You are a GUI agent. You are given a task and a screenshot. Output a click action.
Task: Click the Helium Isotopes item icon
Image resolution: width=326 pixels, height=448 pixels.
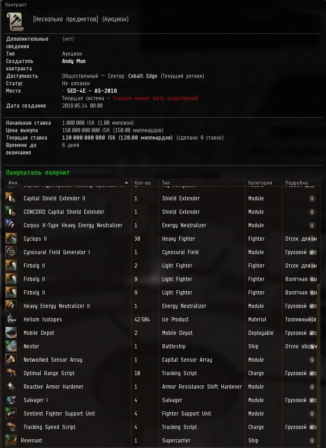click(11, 320)
